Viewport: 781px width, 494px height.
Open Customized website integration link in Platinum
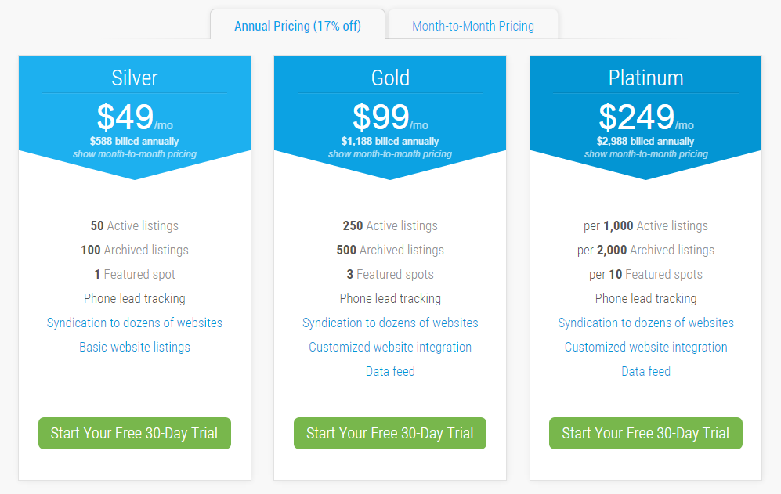tap(645, 347)
